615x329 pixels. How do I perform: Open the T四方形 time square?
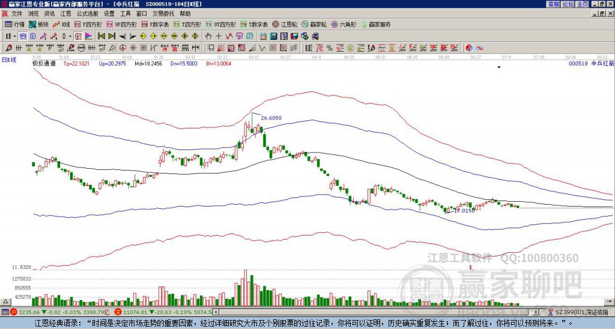(x=187, y=25)
